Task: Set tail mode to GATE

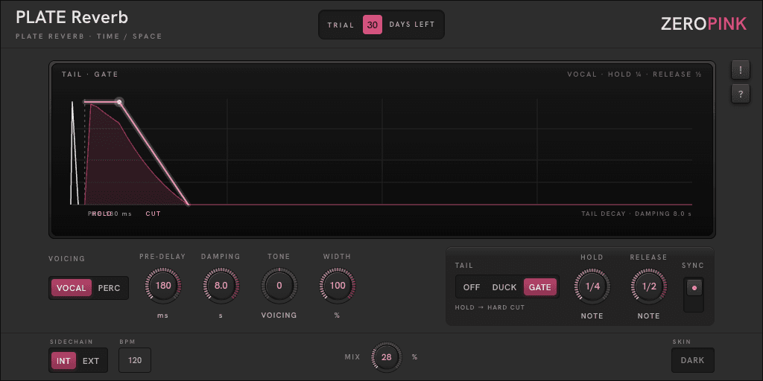Action: [x=539, y=286]
